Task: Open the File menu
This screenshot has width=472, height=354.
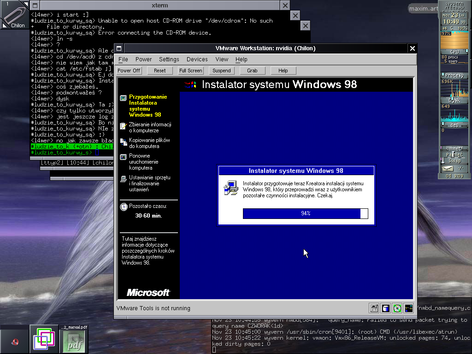Action: click(x=123, y=59)
